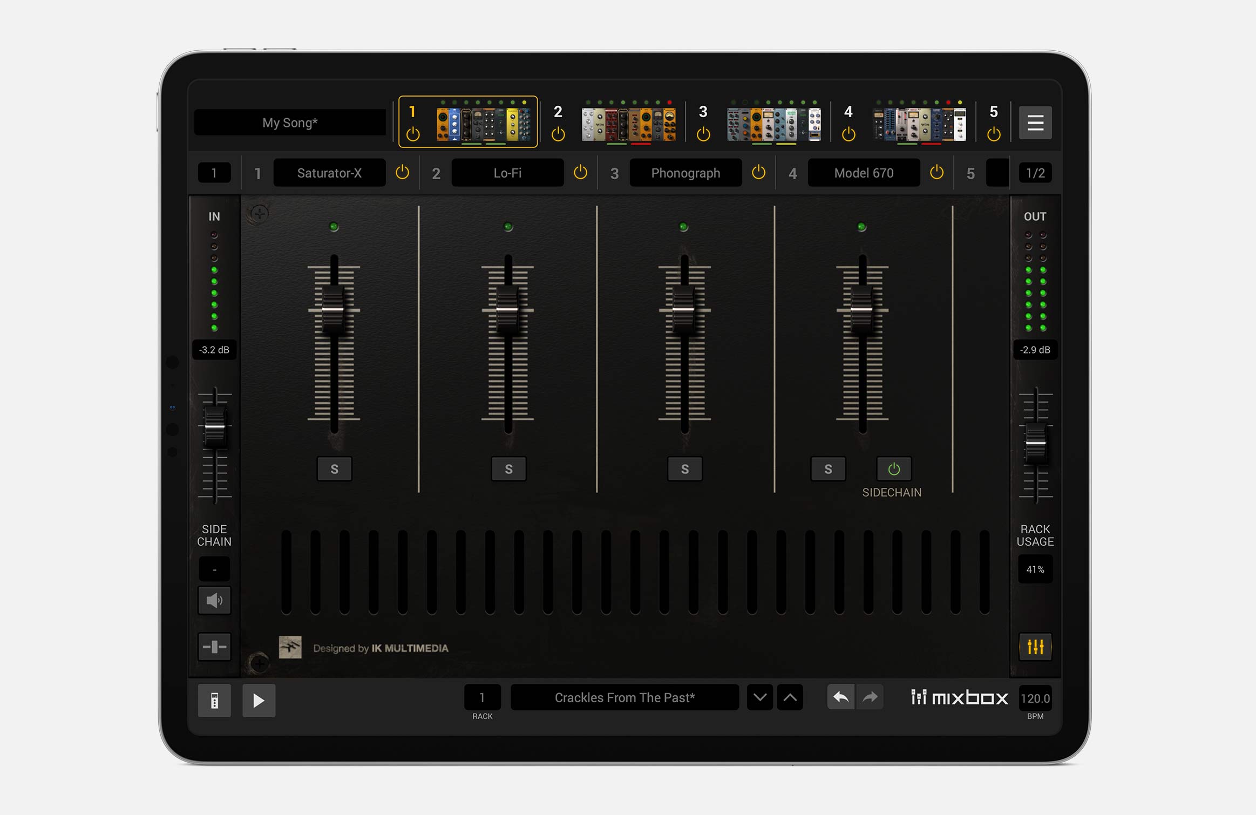
Task: Open the side chain source selector
Action: coord(214,569)
